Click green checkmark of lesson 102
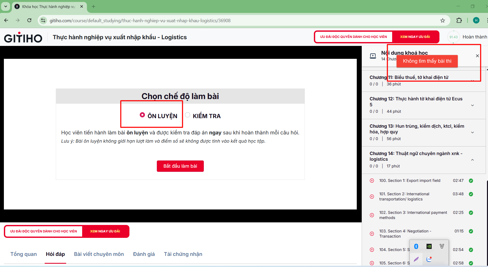 click(x=471, y=213)
